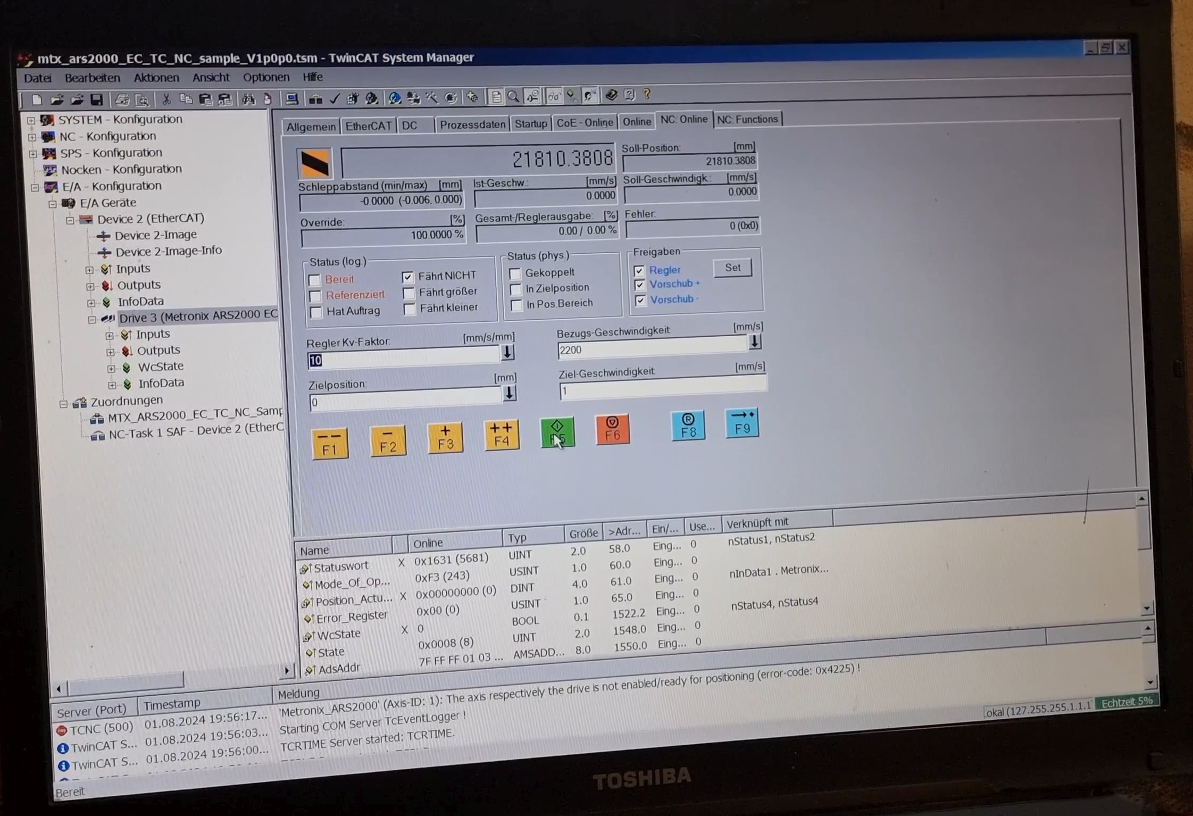Click the Name column header in variable list

343,548
